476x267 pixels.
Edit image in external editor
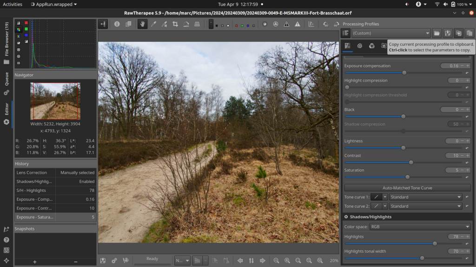click(x=126, y=261)
